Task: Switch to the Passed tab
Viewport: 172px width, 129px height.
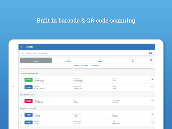Action: point(100,60)
